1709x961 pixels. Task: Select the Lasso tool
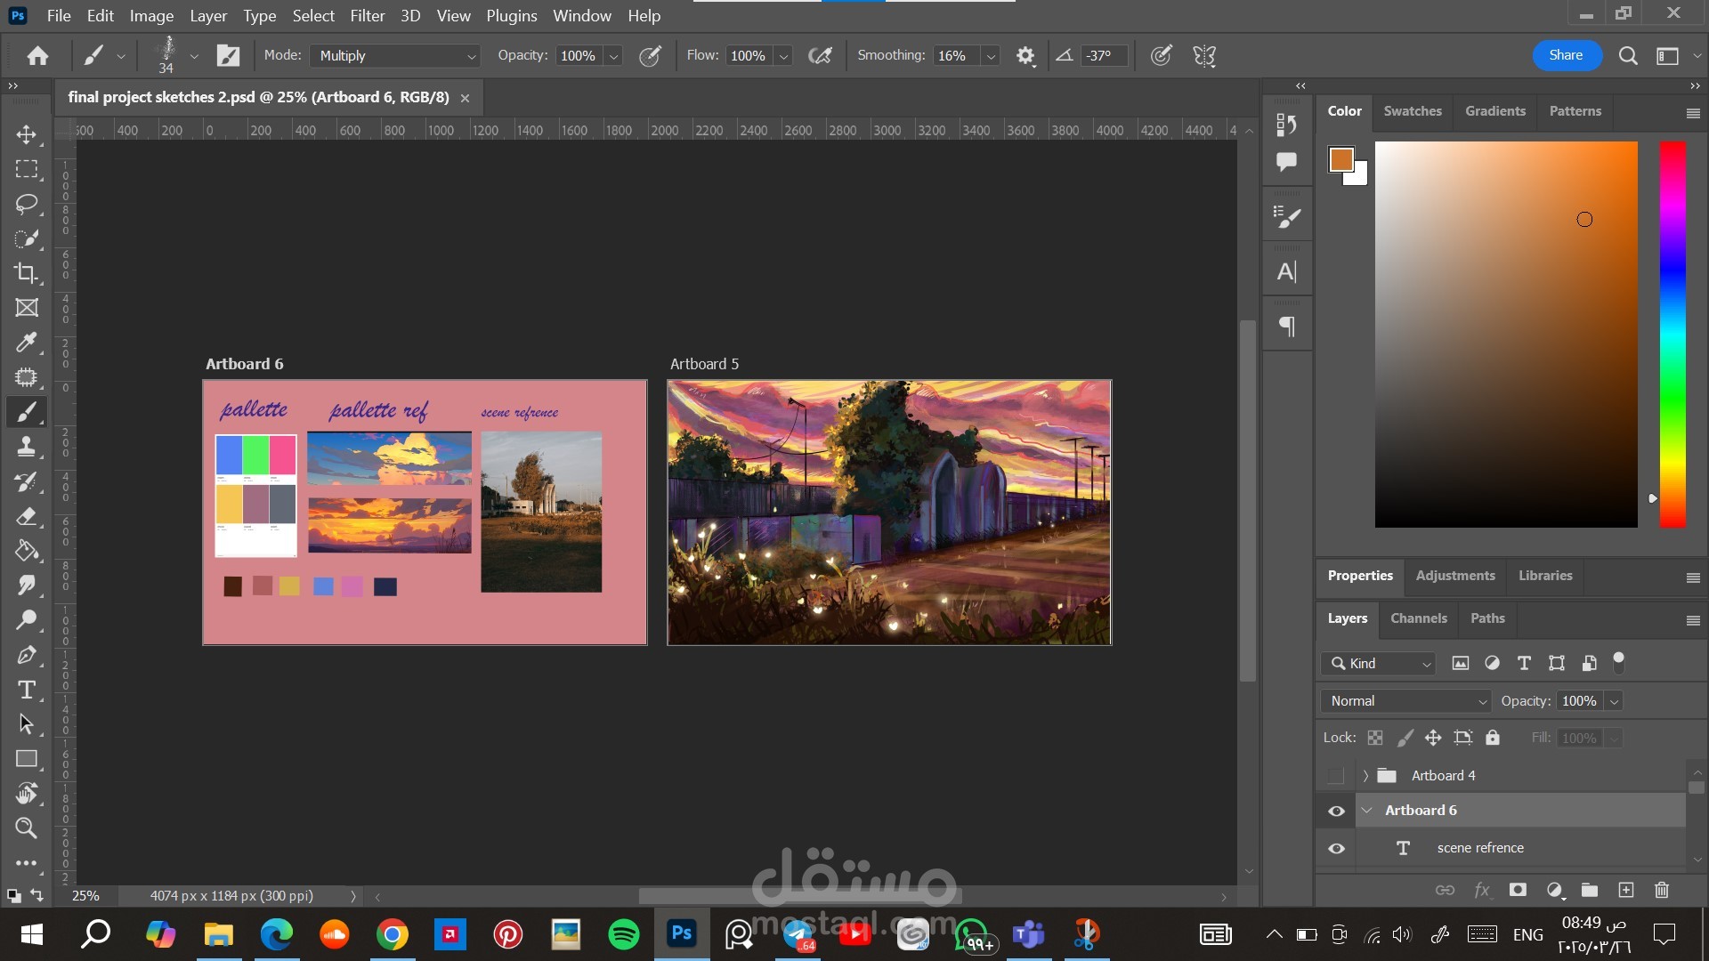[x=27, y=204]
